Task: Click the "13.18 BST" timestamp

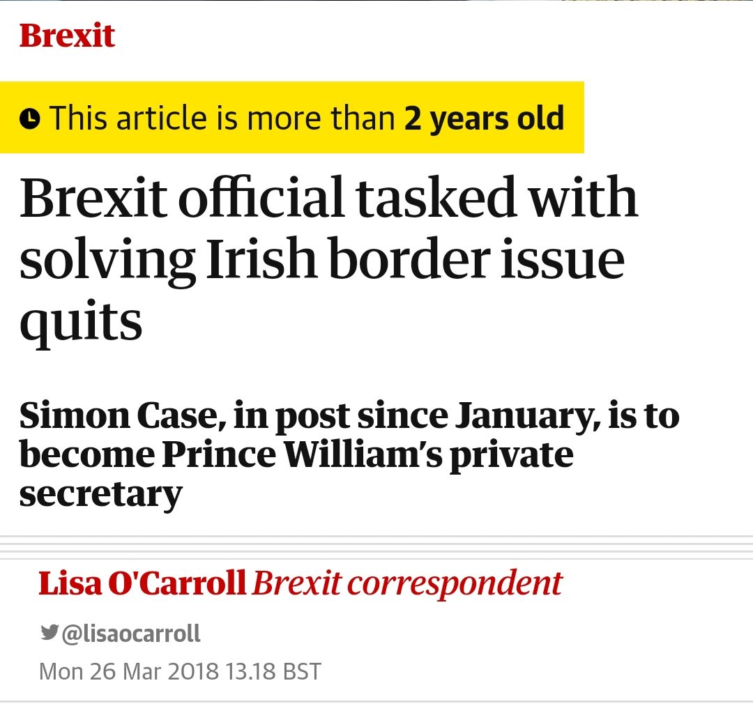Action: pos(273,672)
